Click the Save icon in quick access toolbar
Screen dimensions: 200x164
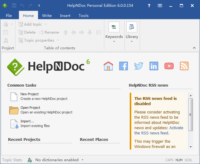tap(14, 6)
